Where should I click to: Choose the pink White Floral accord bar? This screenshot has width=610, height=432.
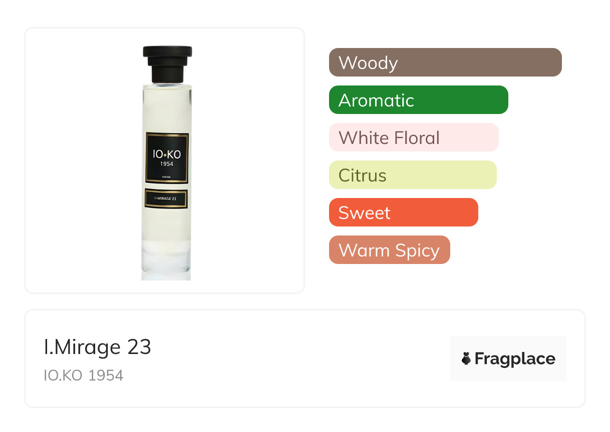point(414,137)
